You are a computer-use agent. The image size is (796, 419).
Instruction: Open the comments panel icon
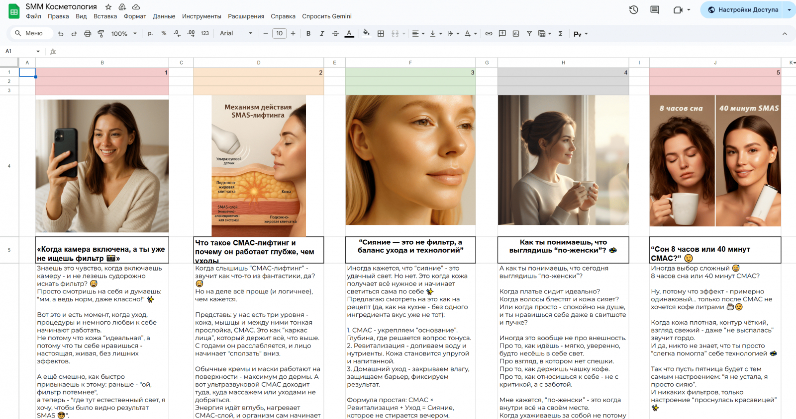click(655, 10)
